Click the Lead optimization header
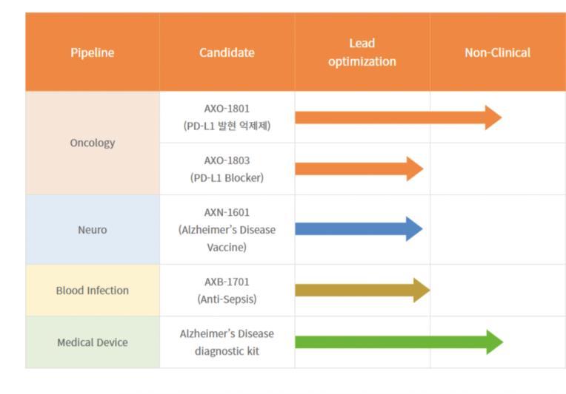 pyautogui.click(x=362, y=52)
